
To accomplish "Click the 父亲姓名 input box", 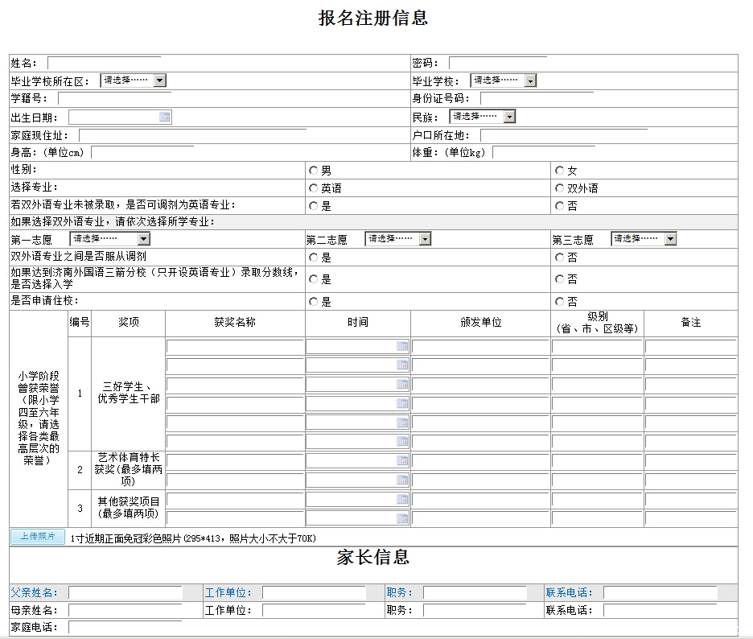I will click(x=125, y=593).
